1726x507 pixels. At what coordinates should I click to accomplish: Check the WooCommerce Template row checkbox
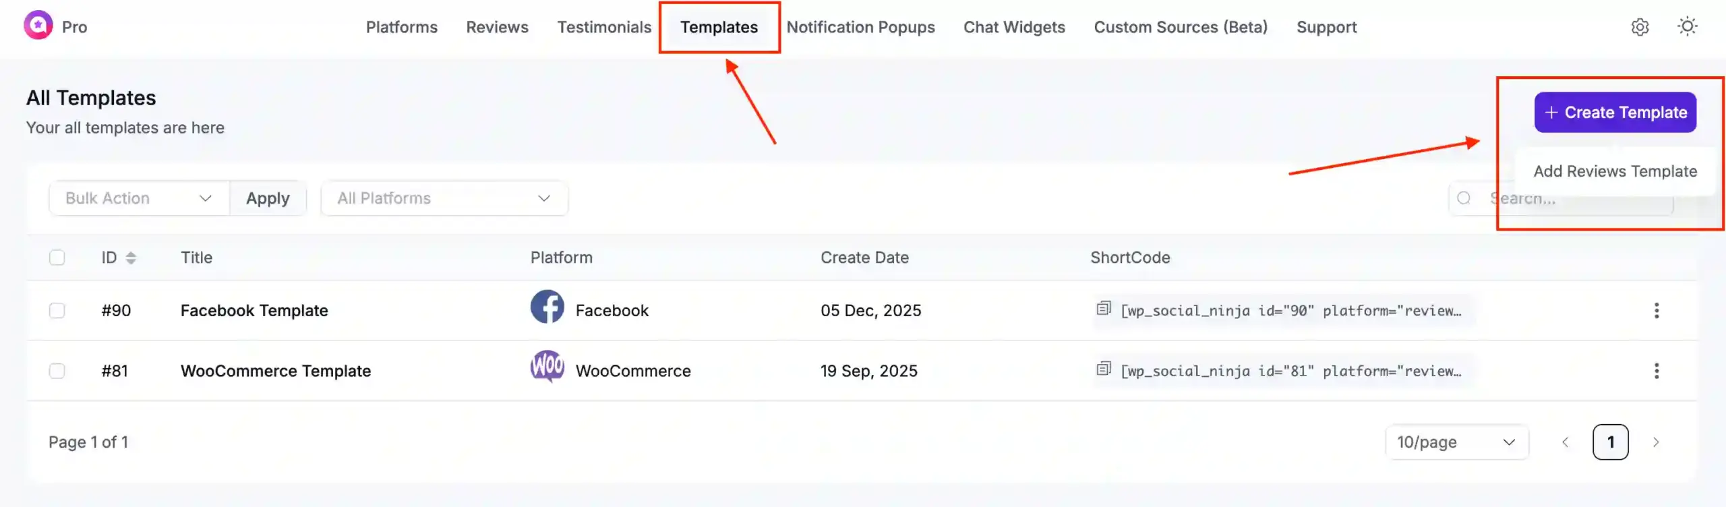click(x=57, y=370)
